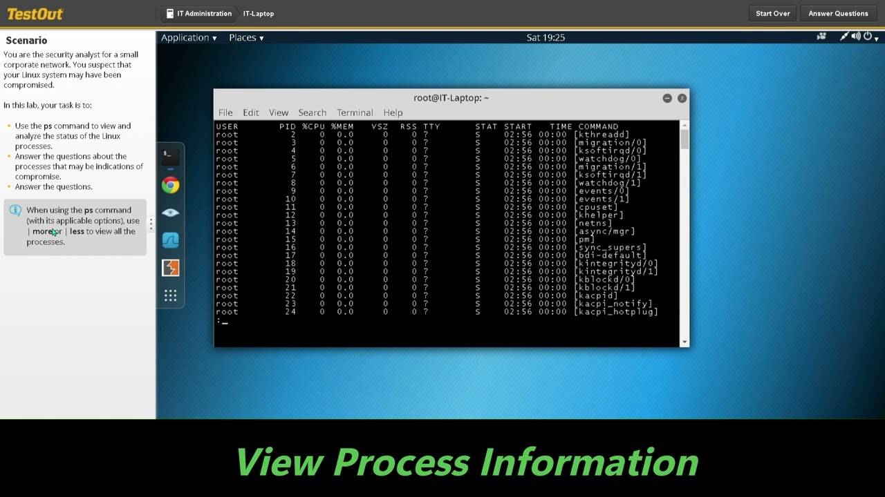The height and width of the screenshot is (497, 885).
Task: Click the terminal scrollbar down arrow
Action: point(684,342)
